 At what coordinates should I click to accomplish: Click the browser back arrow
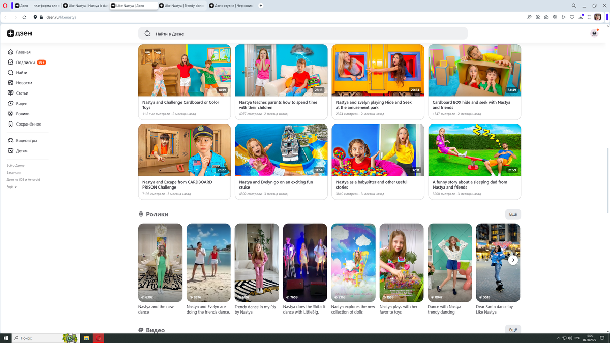tap(6, 17)
